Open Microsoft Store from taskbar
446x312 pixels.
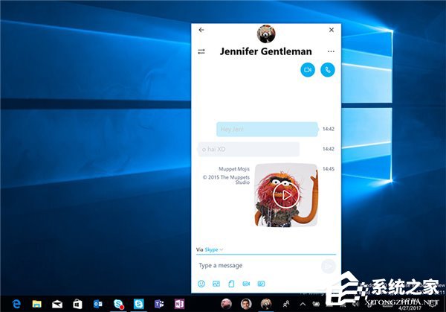pyautogui.click(x=77, y=304)
